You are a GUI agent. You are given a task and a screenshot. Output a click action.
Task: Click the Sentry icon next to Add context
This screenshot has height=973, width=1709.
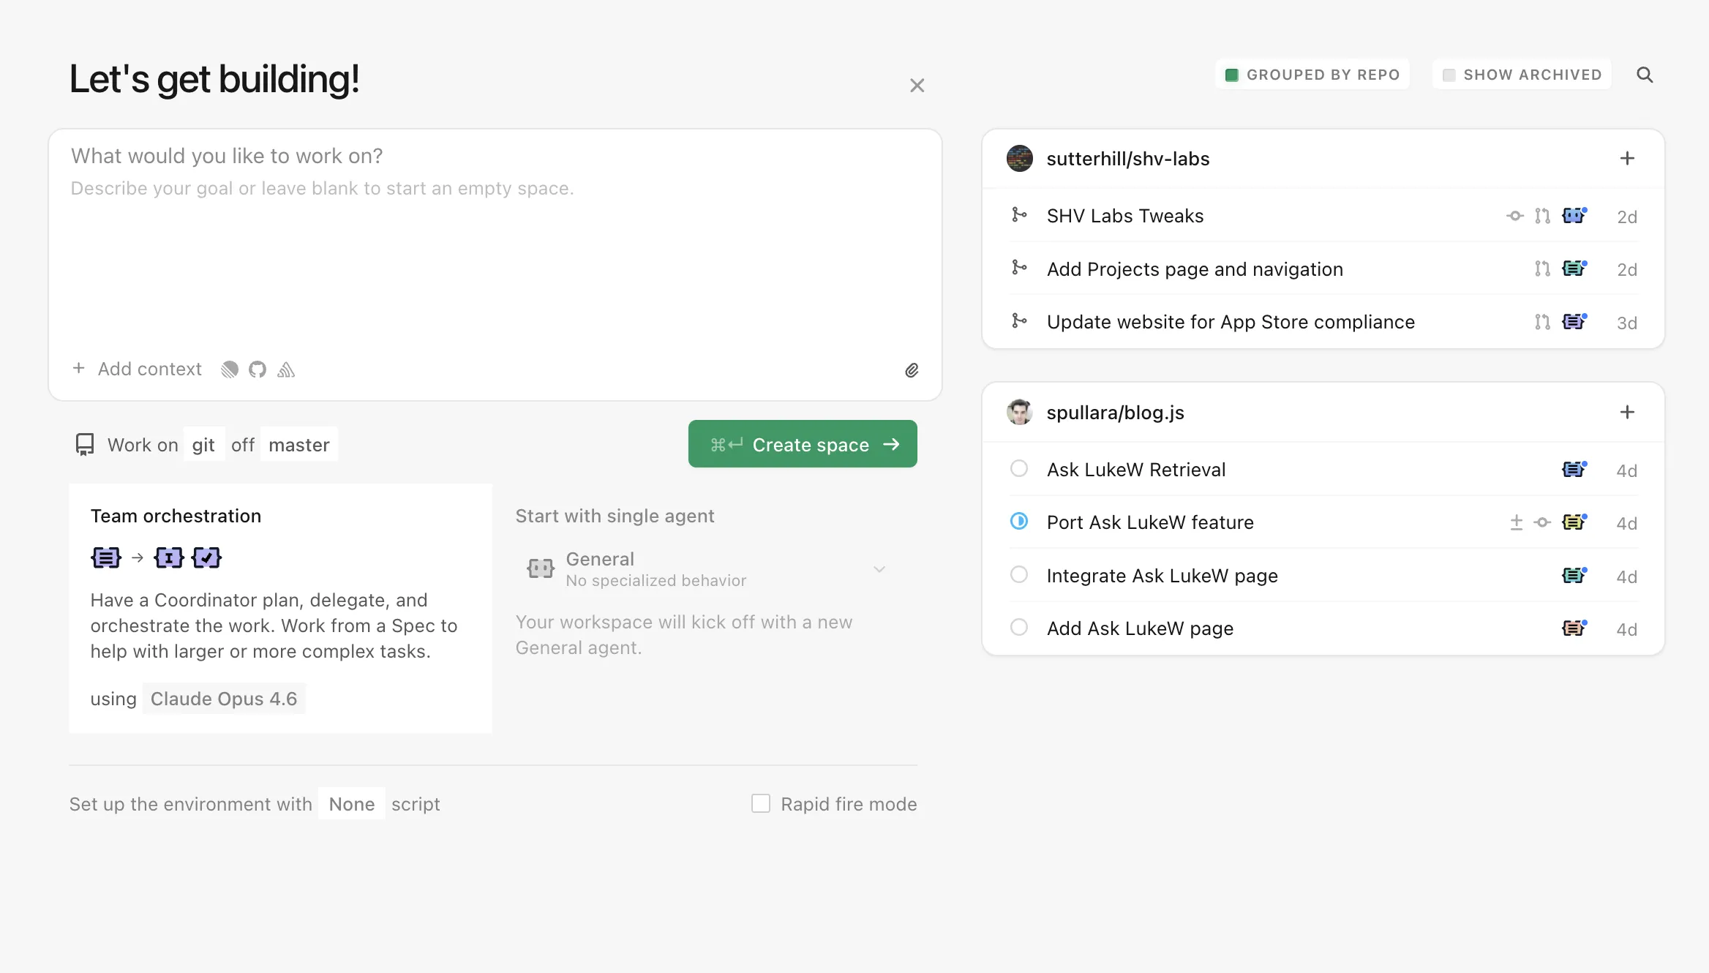click(x=285, y=369)
